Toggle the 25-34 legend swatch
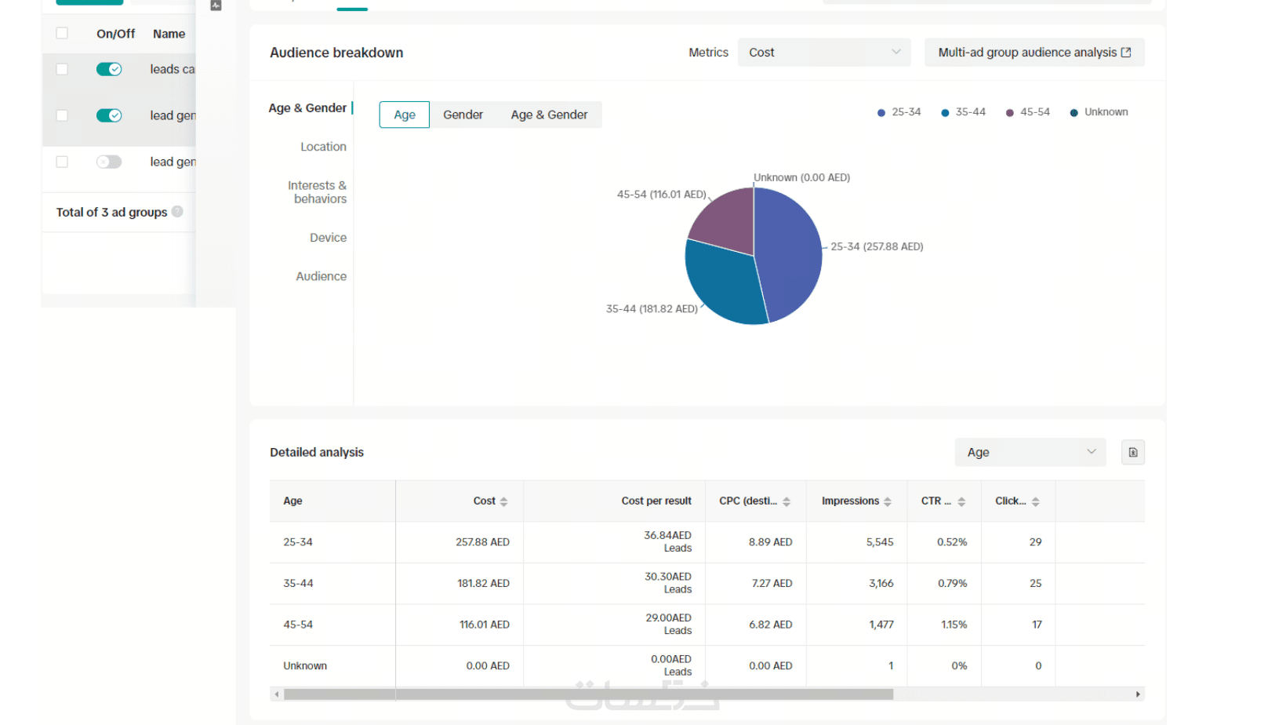 881,113
